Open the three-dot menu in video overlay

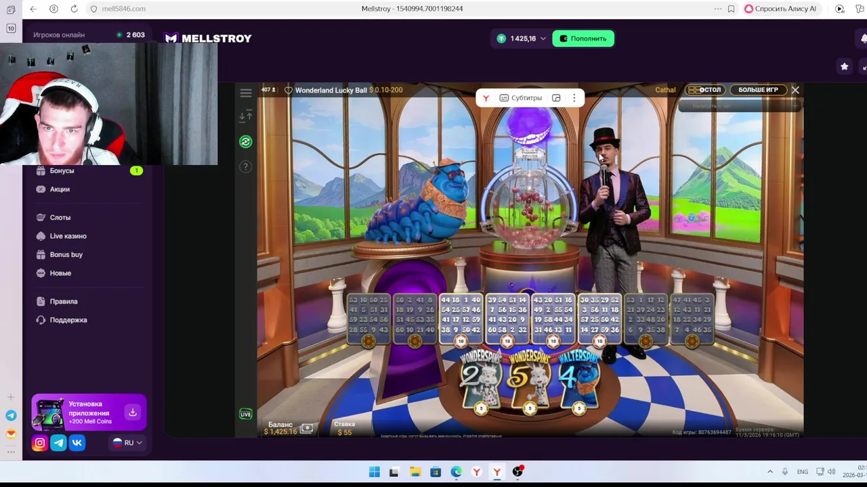[x=574, y=98]
